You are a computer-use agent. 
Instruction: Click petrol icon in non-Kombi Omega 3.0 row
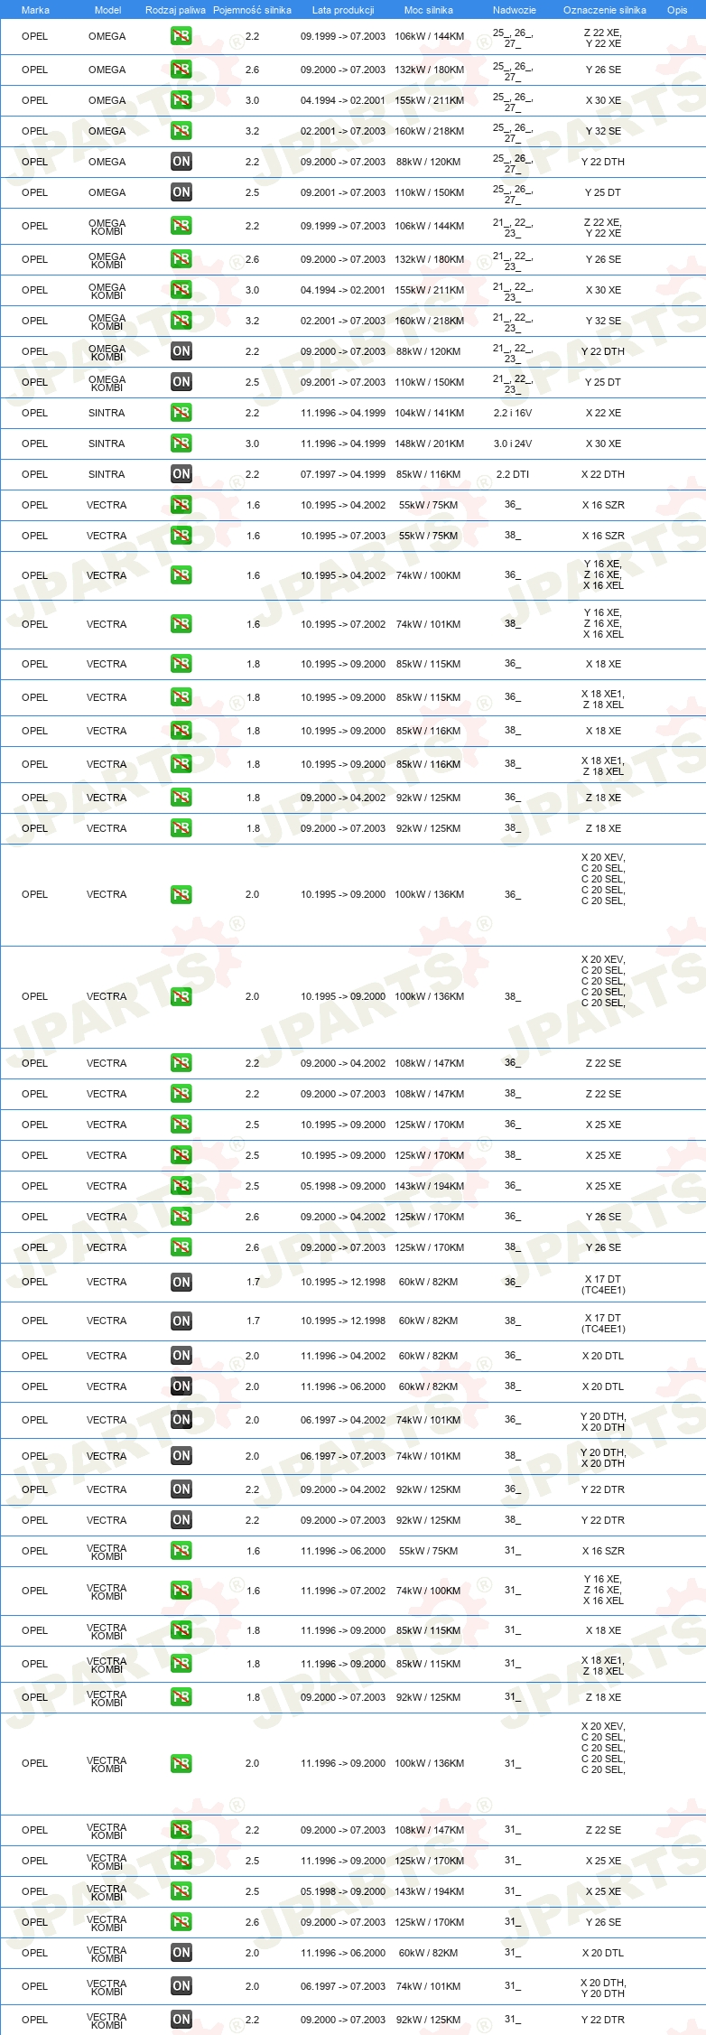[181, 100]
